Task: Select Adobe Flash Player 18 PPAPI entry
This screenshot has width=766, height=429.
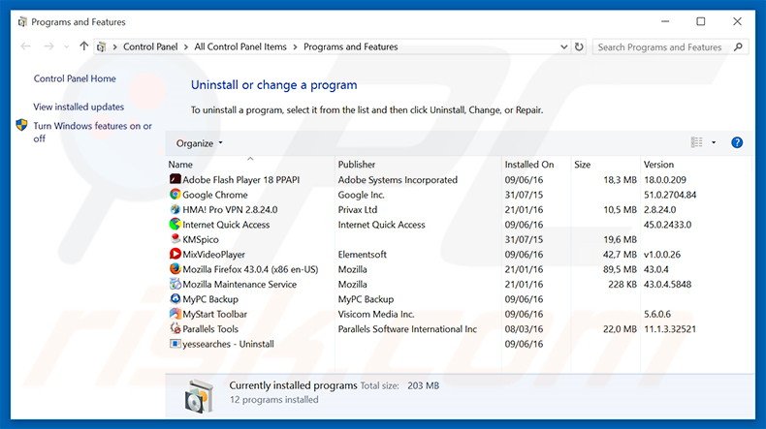Action: point(240,179)
